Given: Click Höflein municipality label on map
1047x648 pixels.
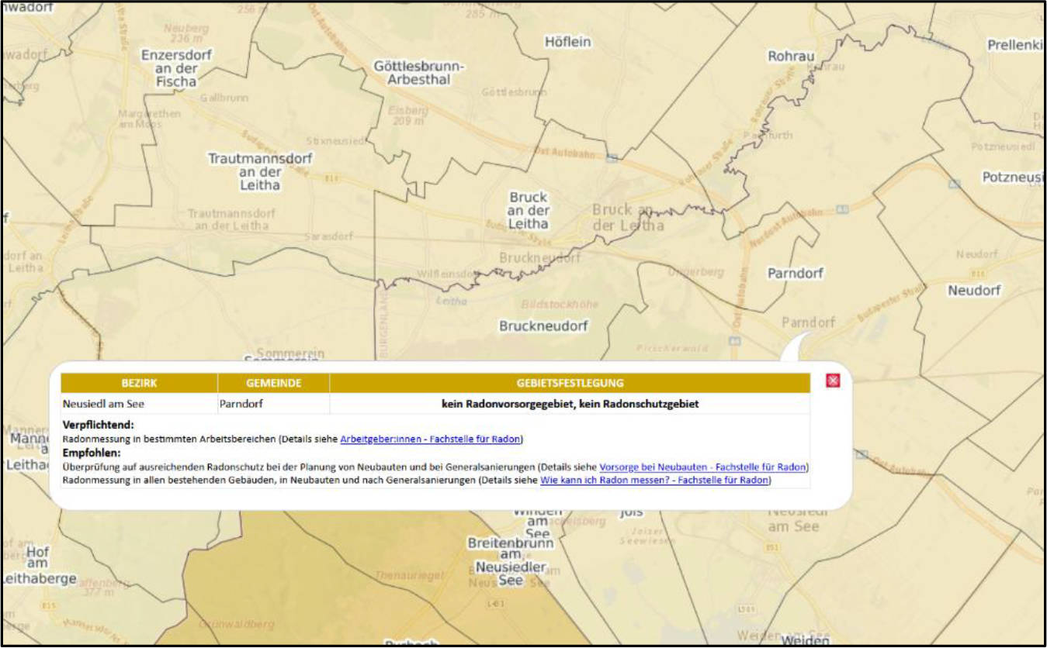Looking at the screenshot, I should [x=567, y=42].
